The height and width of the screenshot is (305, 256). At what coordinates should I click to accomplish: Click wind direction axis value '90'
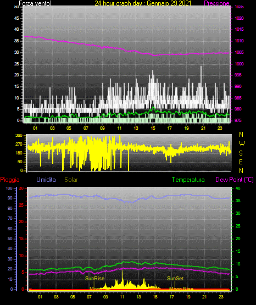(20, 162)
